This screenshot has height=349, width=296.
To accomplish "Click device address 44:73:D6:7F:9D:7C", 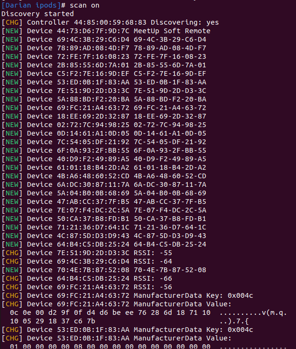I will [93, 31].
